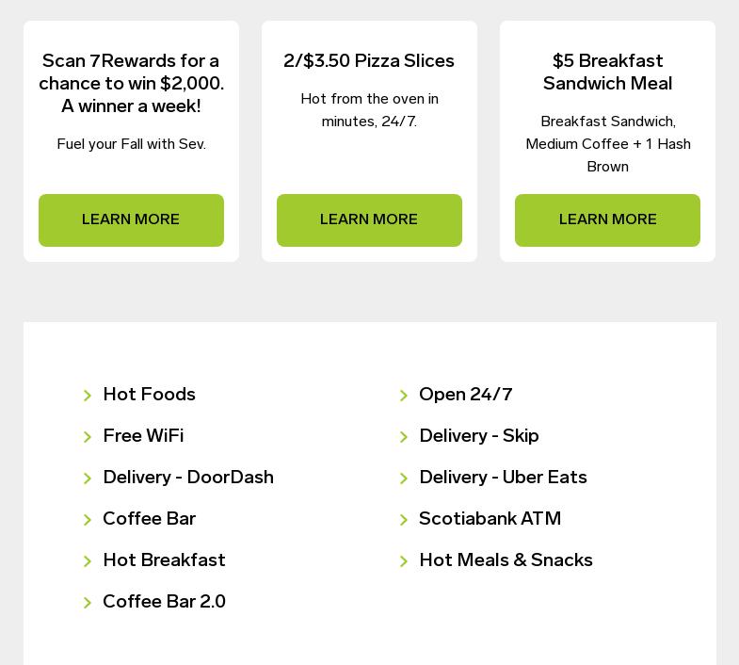Click the Delivery - Uber Eats label
The width and height of the screenshot is (739, 665).
coord(503,478)
